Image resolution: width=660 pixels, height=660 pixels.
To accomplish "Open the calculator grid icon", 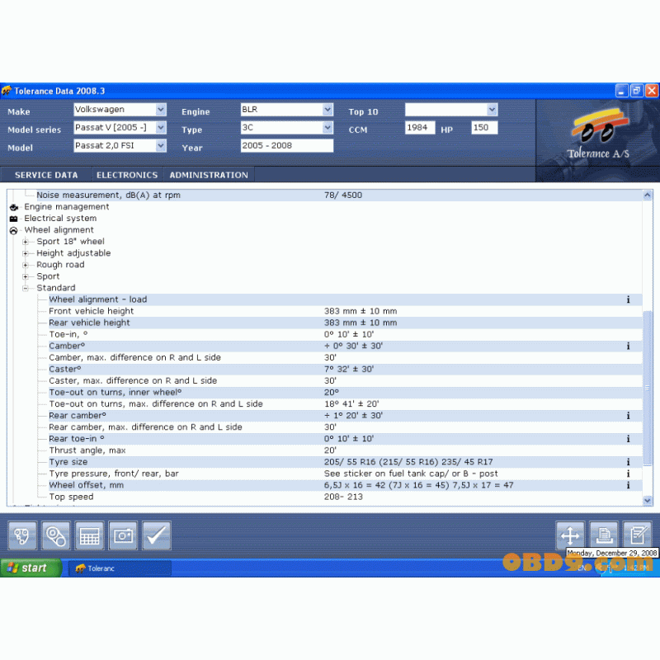I will tap(89, 535).
